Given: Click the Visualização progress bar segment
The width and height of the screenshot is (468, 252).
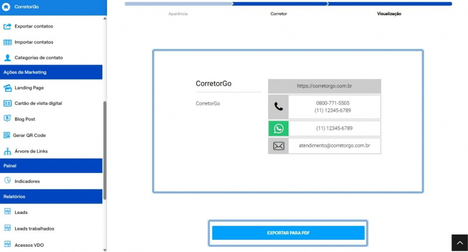Looking at the screenshot, I should 390,4.
